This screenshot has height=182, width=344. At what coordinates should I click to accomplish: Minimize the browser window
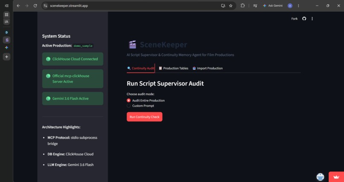pyautogui.click(x=317, y=6)
